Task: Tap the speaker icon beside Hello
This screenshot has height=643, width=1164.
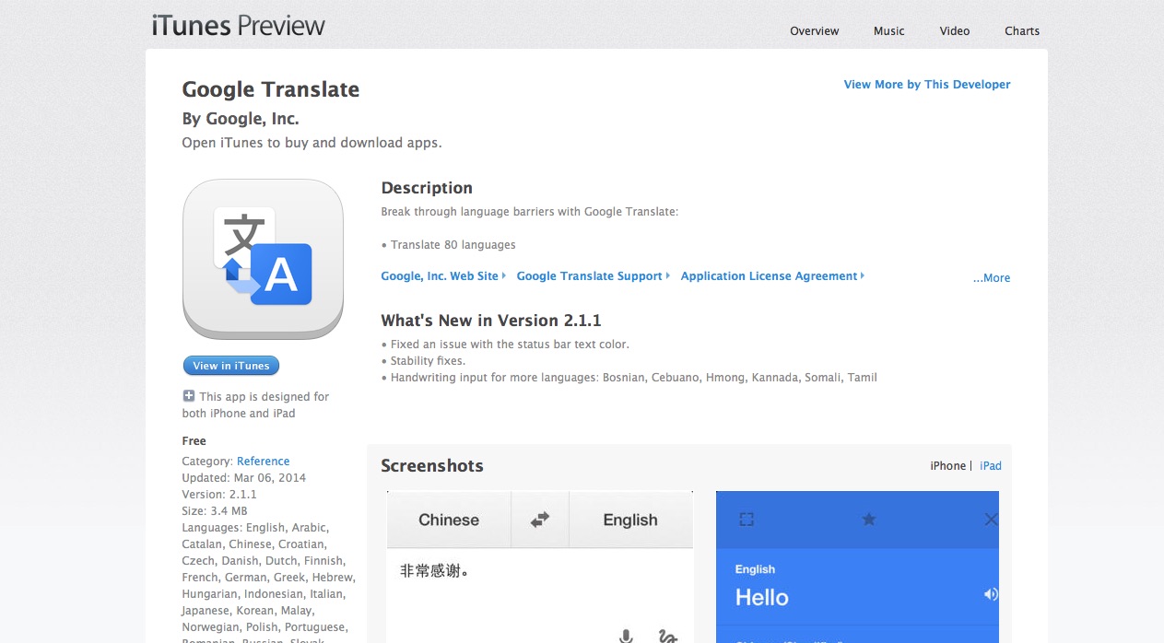Action: coord(991,594)
